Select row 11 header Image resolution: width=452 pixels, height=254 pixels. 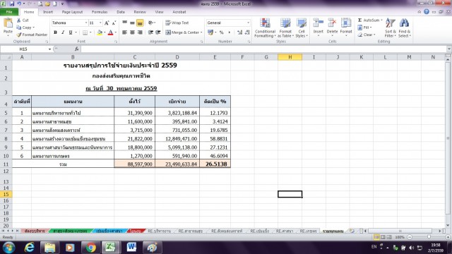pos(6,164)
